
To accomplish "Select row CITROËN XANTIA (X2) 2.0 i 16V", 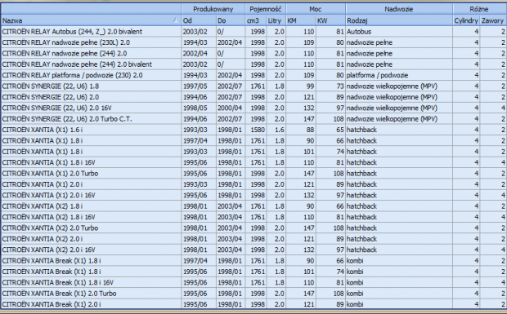I will click(253, 250).
